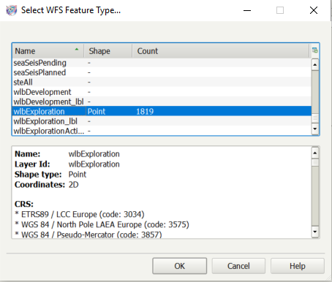Click feature list scroll down arrow
The width and height of the screenshot is (332, 282).
[x=315, y=129]
